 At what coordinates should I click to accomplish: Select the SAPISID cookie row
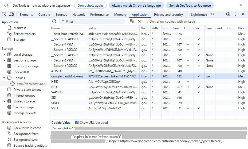point(149,92)
